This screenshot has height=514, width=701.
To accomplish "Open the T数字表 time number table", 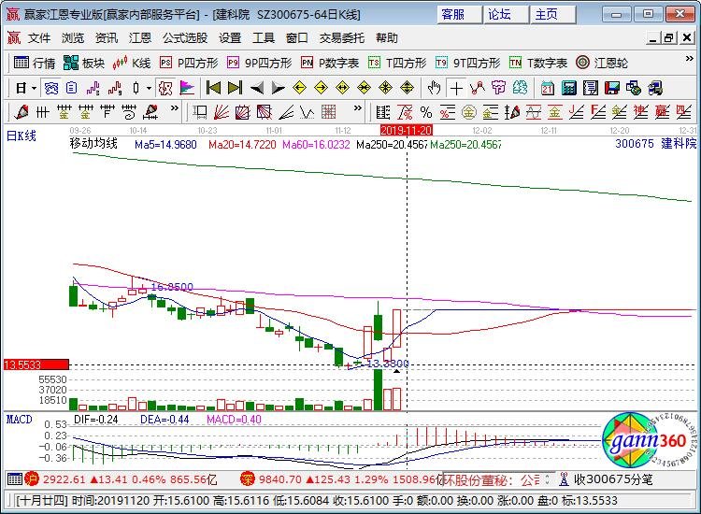I will (x=538, y=63).
